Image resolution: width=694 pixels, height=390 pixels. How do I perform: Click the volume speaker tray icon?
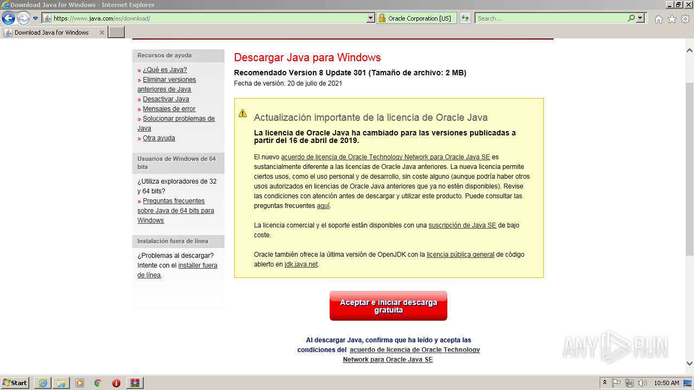(x=642, y=383)
